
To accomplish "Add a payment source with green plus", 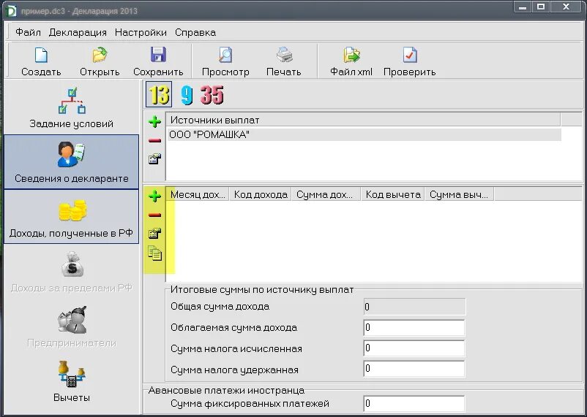I will tap(154, 122).
